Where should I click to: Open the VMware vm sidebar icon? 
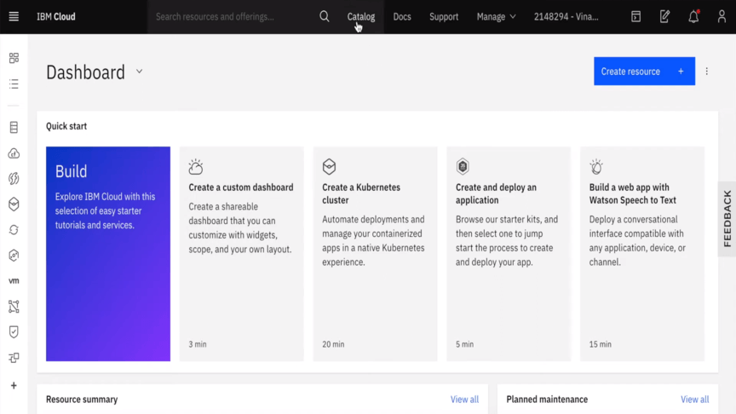tap(14, 281)
